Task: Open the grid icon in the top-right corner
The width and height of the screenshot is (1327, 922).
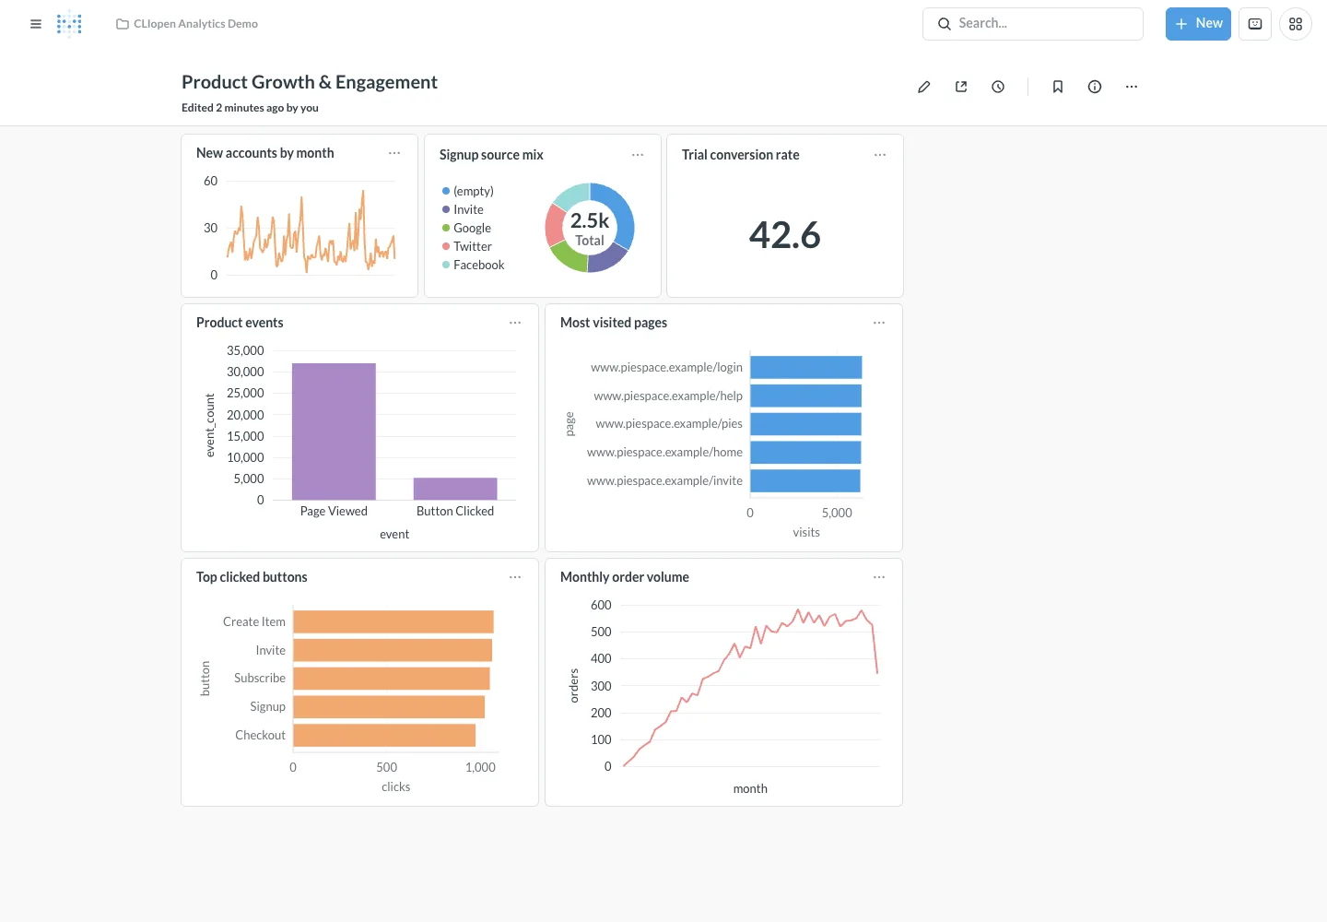Action: pyautogui.click(x=1296, y=24)
